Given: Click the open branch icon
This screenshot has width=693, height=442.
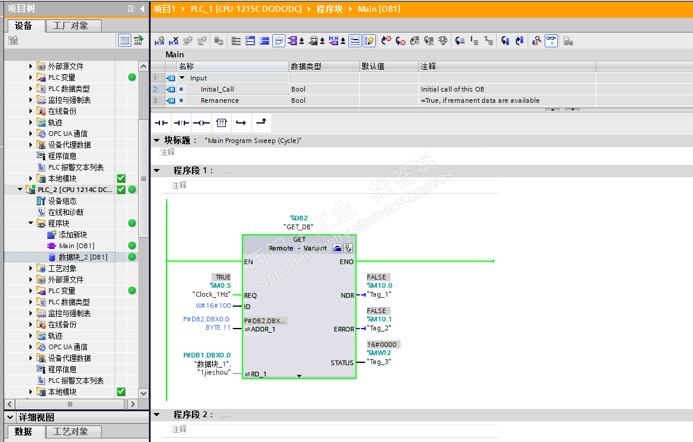Looking at the screenshot, I should pyautogui.click(x=240, y=123).
